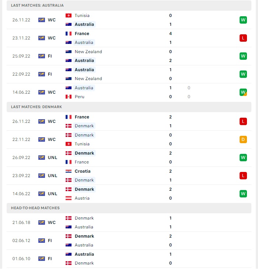This screenshot has height=269, width=258.
Task: Click the world competition icon beside UNL on 26.09.22
Action: [x=42, y=158]
